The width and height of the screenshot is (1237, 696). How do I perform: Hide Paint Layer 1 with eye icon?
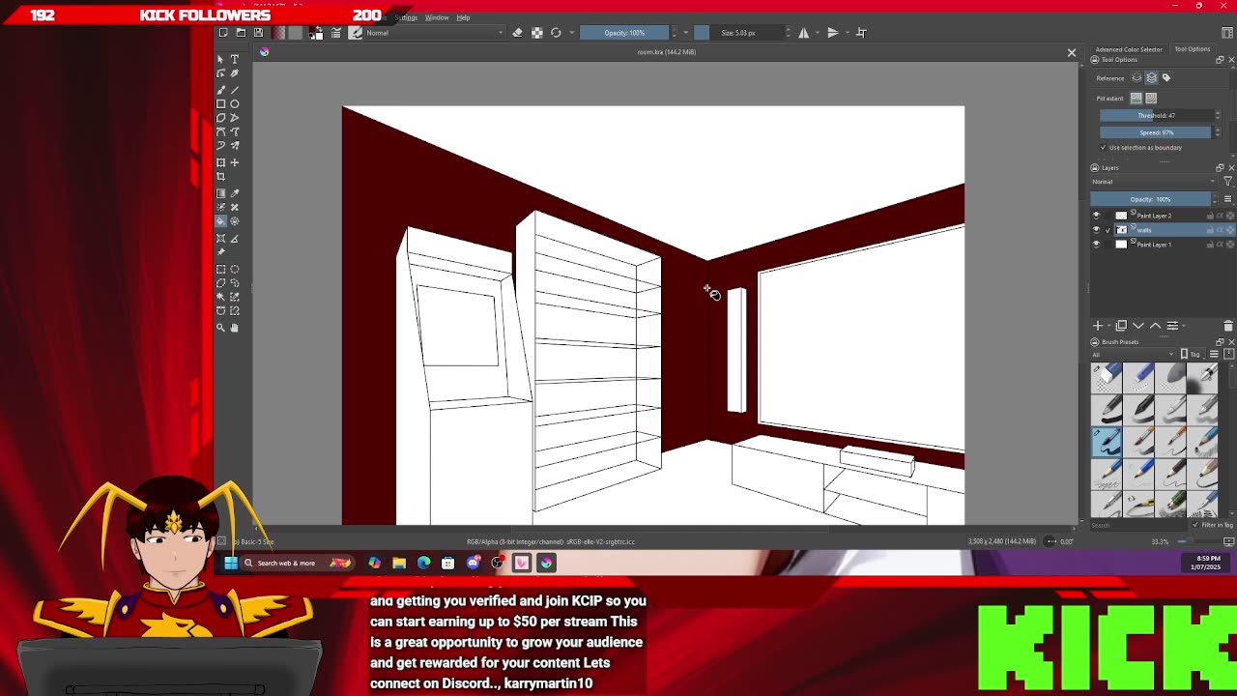pos(1096,245)
